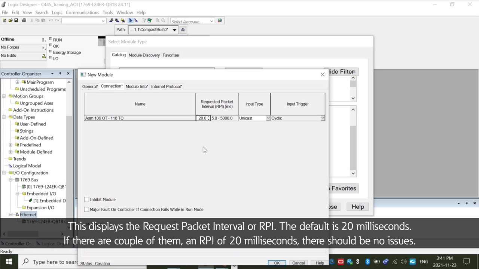Click the red Oracle tray icon
The height and width of the screenshot is (269, 479).
click(x=341, y=262)
